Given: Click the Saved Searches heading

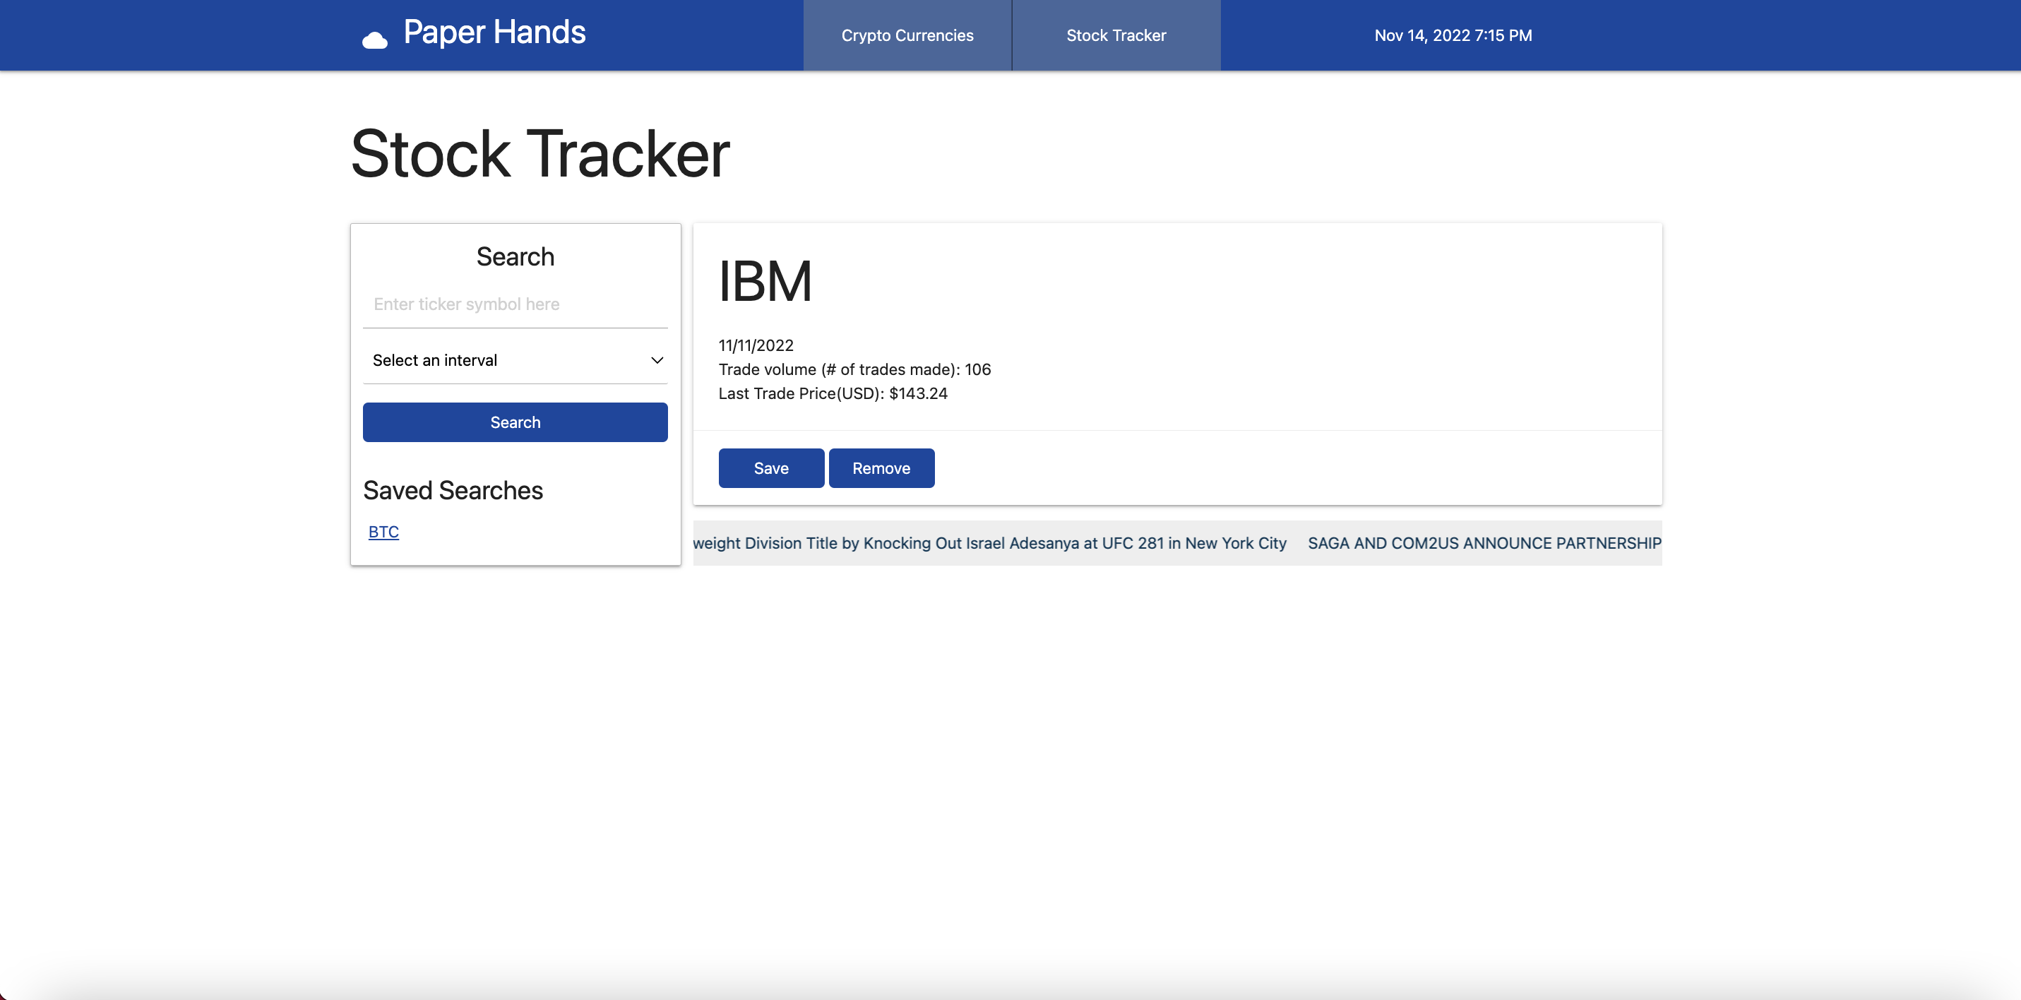Looking at the screenshot, I should (x=453, y=491).
